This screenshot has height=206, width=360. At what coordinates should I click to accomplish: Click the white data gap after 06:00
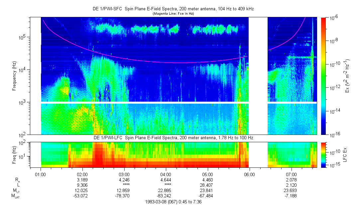(258, 76)
